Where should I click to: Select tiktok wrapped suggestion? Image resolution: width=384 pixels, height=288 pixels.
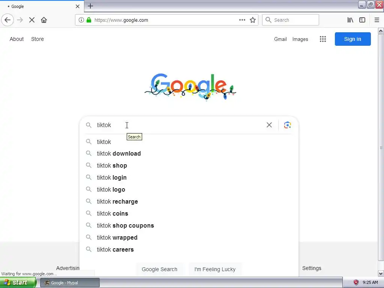(x=189, y=237)
